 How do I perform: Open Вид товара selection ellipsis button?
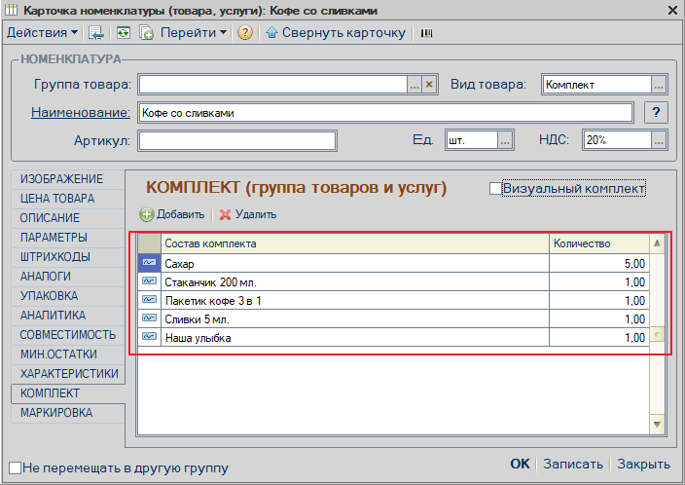tap(659, 85)
